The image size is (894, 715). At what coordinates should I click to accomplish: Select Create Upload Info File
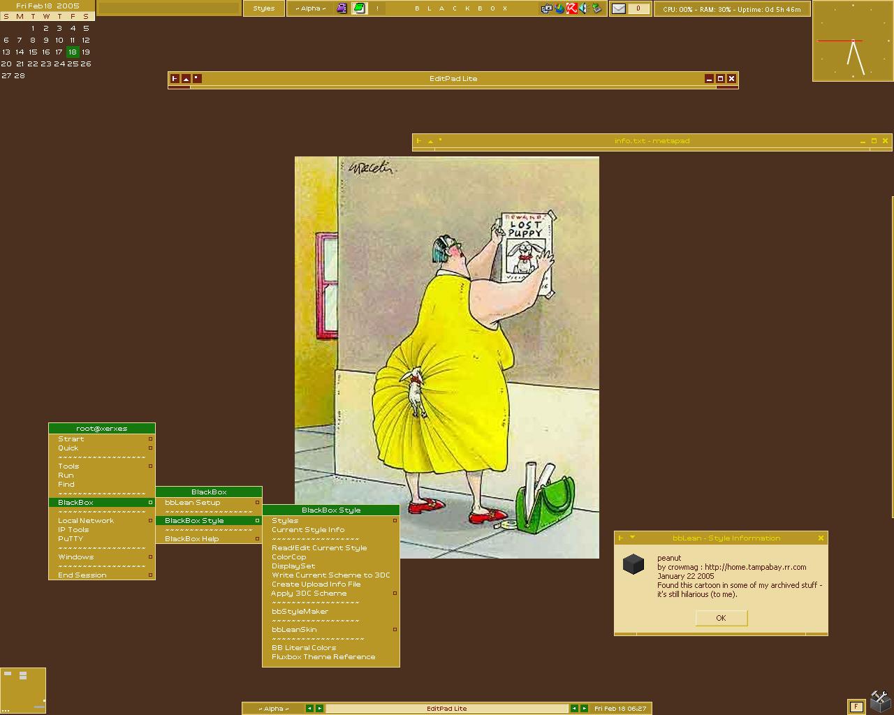331,584
